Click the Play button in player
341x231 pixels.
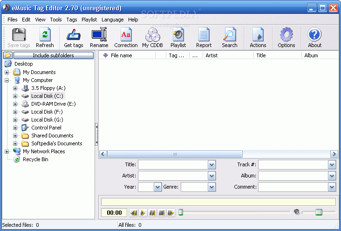[x=143, y=212]
